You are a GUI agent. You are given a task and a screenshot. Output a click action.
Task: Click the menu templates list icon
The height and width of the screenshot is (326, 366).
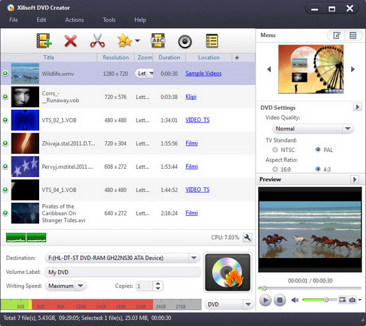click(x=353, y=35)
